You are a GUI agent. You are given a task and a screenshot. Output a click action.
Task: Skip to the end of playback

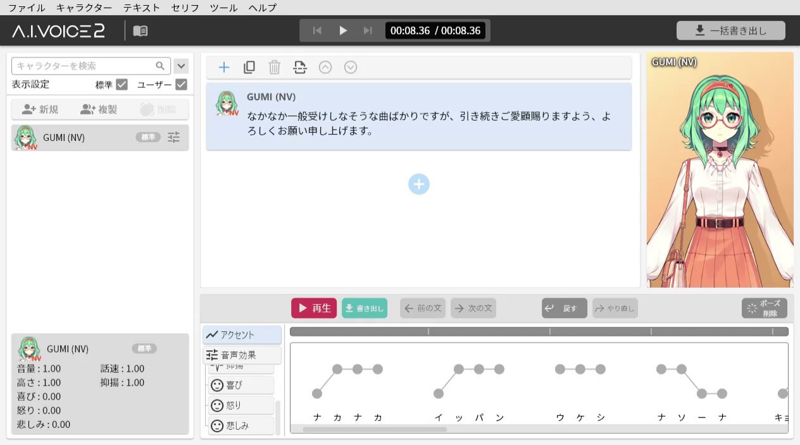point(368,30)
